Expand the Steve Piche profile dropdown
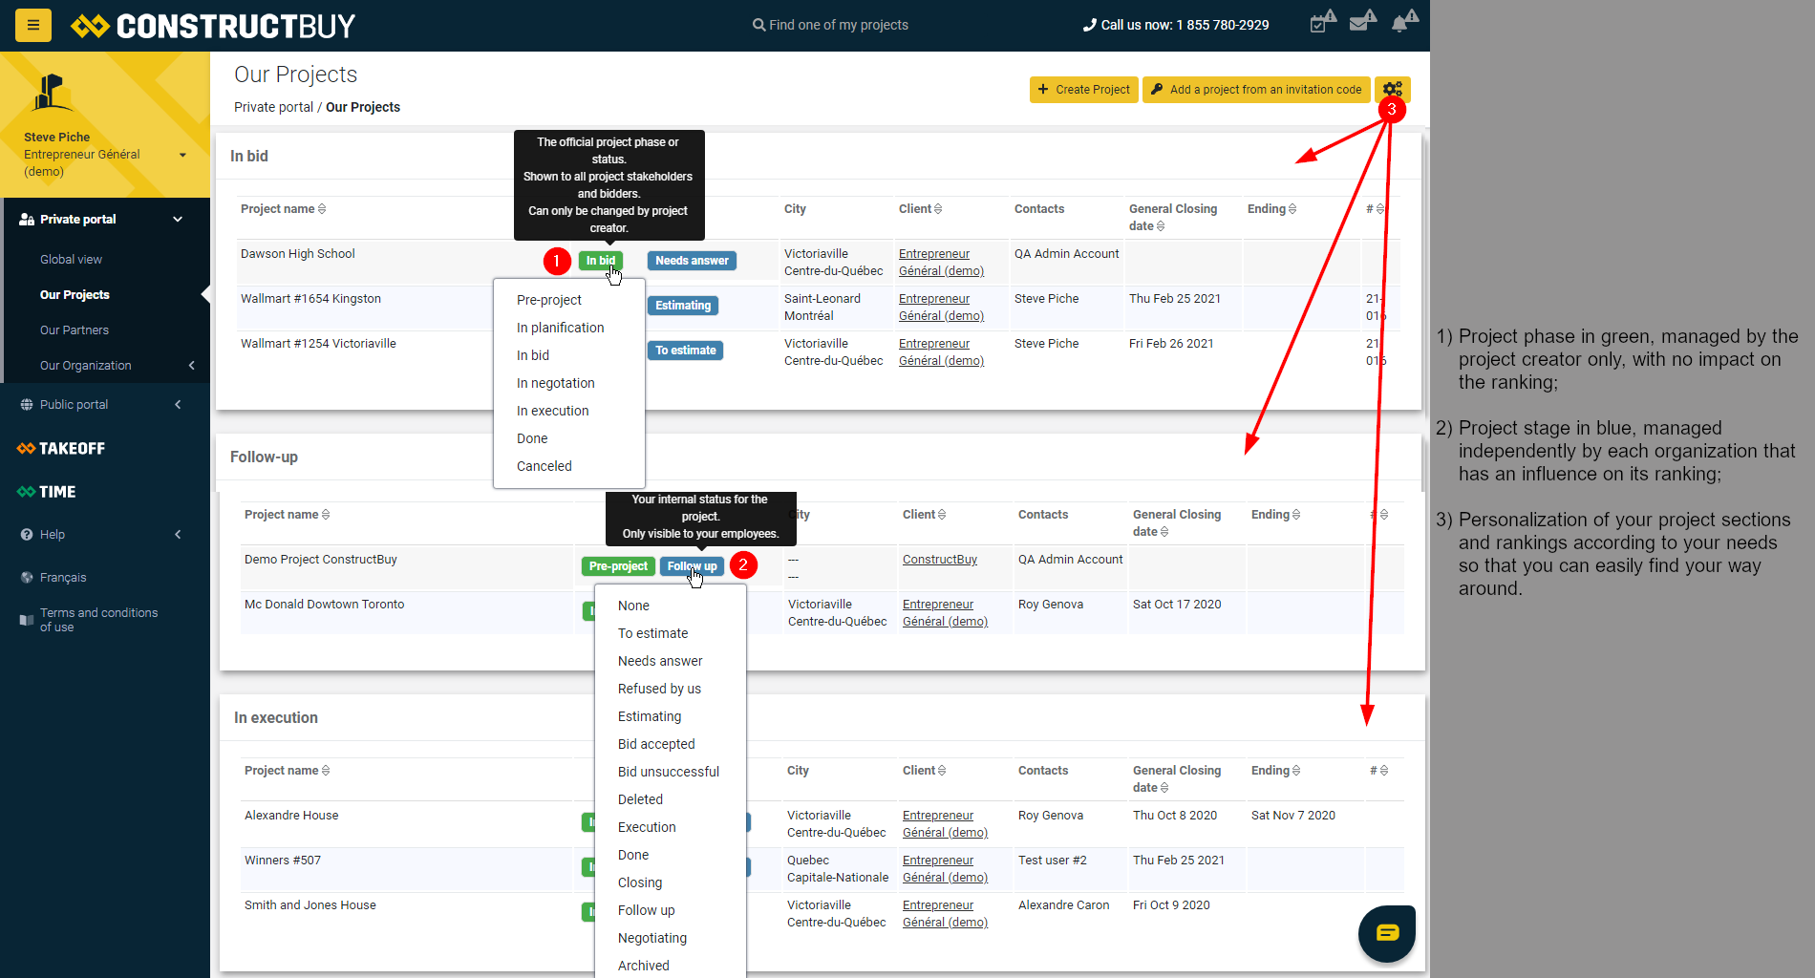The height and width of the screenshot is (978, 1815). [181, 155]
